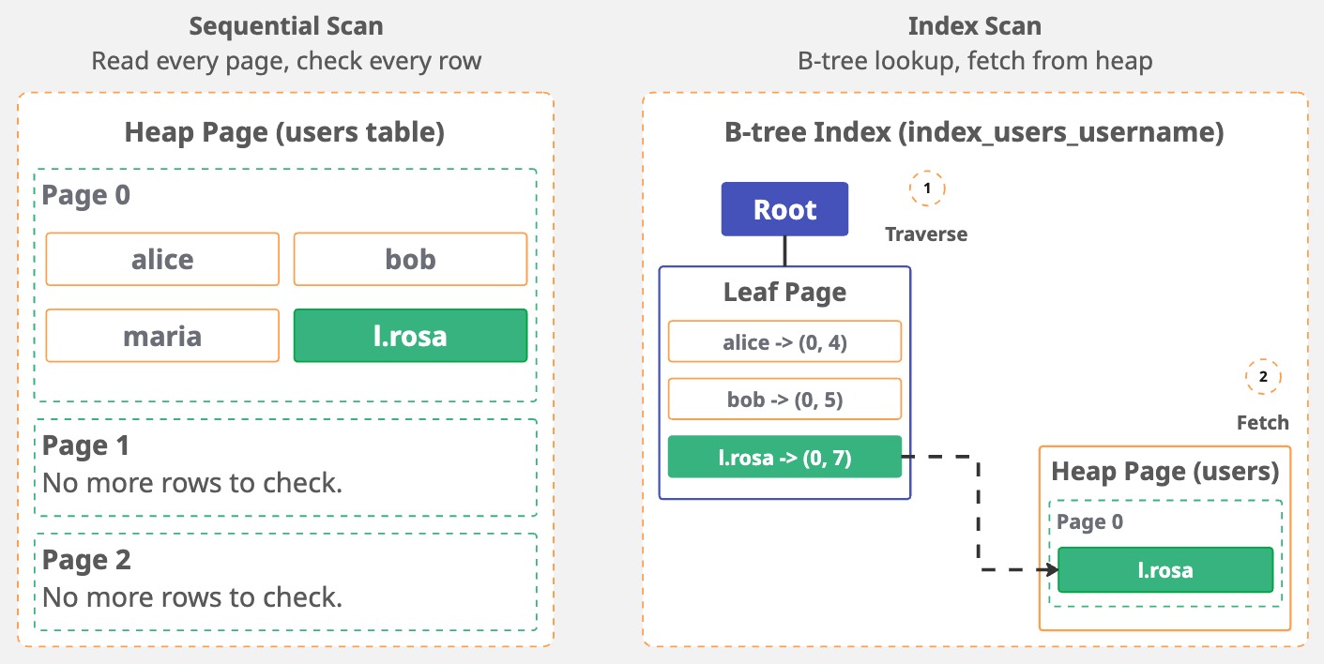This screenshot has width=1324, height=664.
Task: Click the Fetch label
Action: point(1262,423)
